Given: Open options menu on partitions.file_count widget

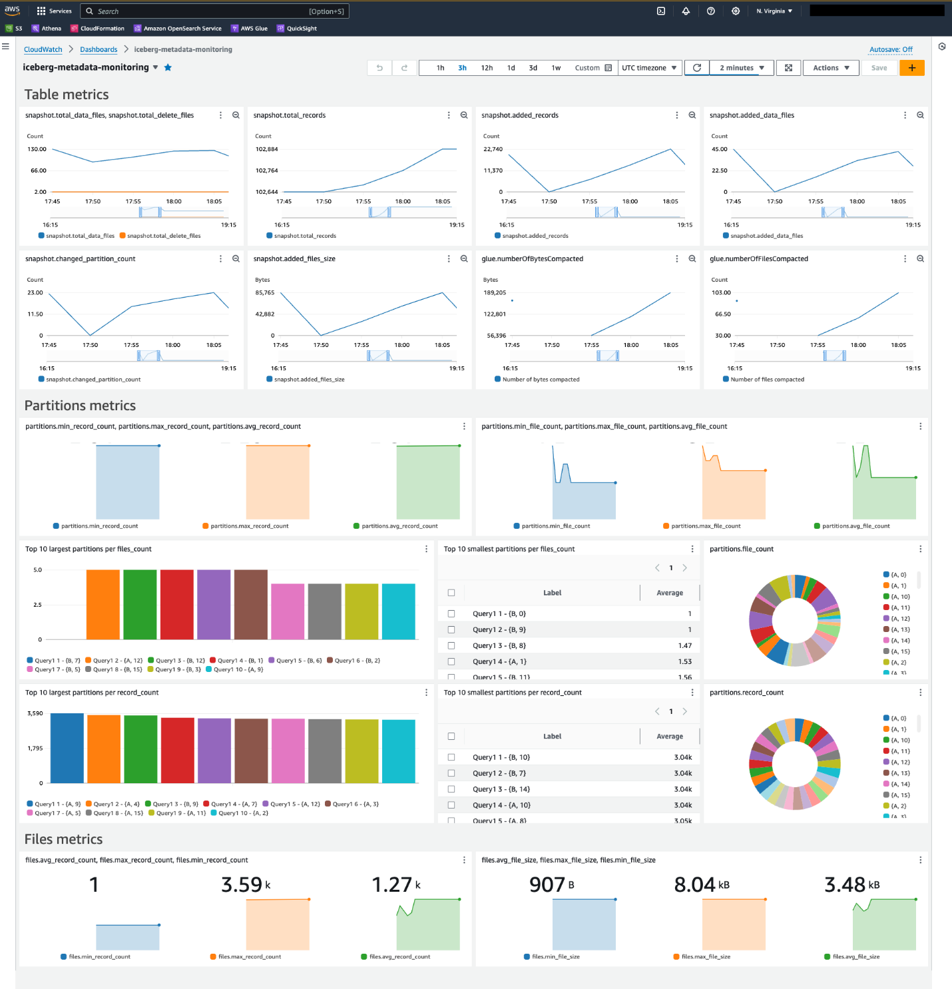Looking at the screenshot, I should click(x=921, y=549).
